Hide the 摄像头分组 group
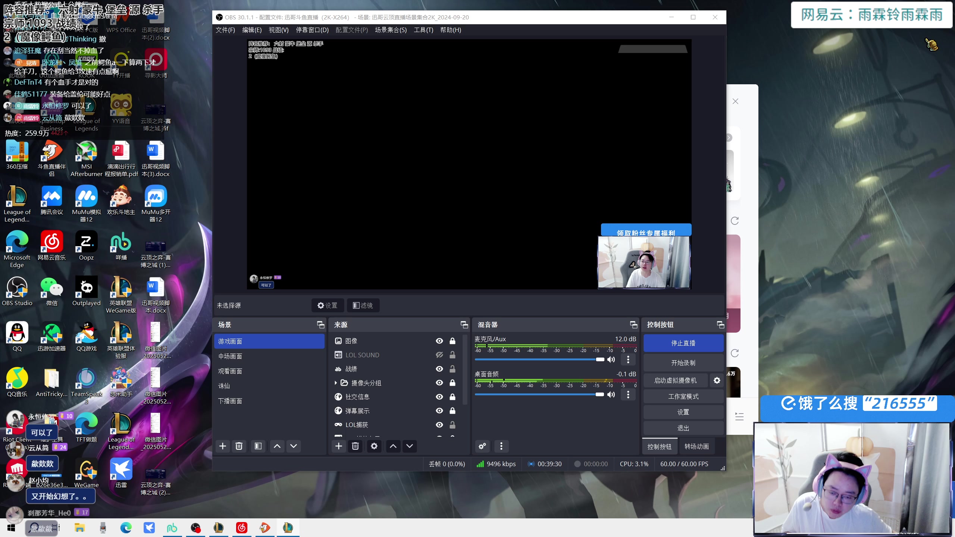The width and height of the screenshot is (955, 537). coord(439,383)
